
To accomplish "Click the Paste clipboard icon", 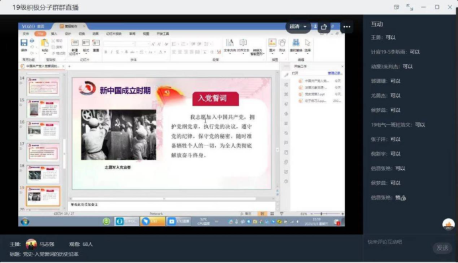I will pyautogui.click(x=45, y=43).
